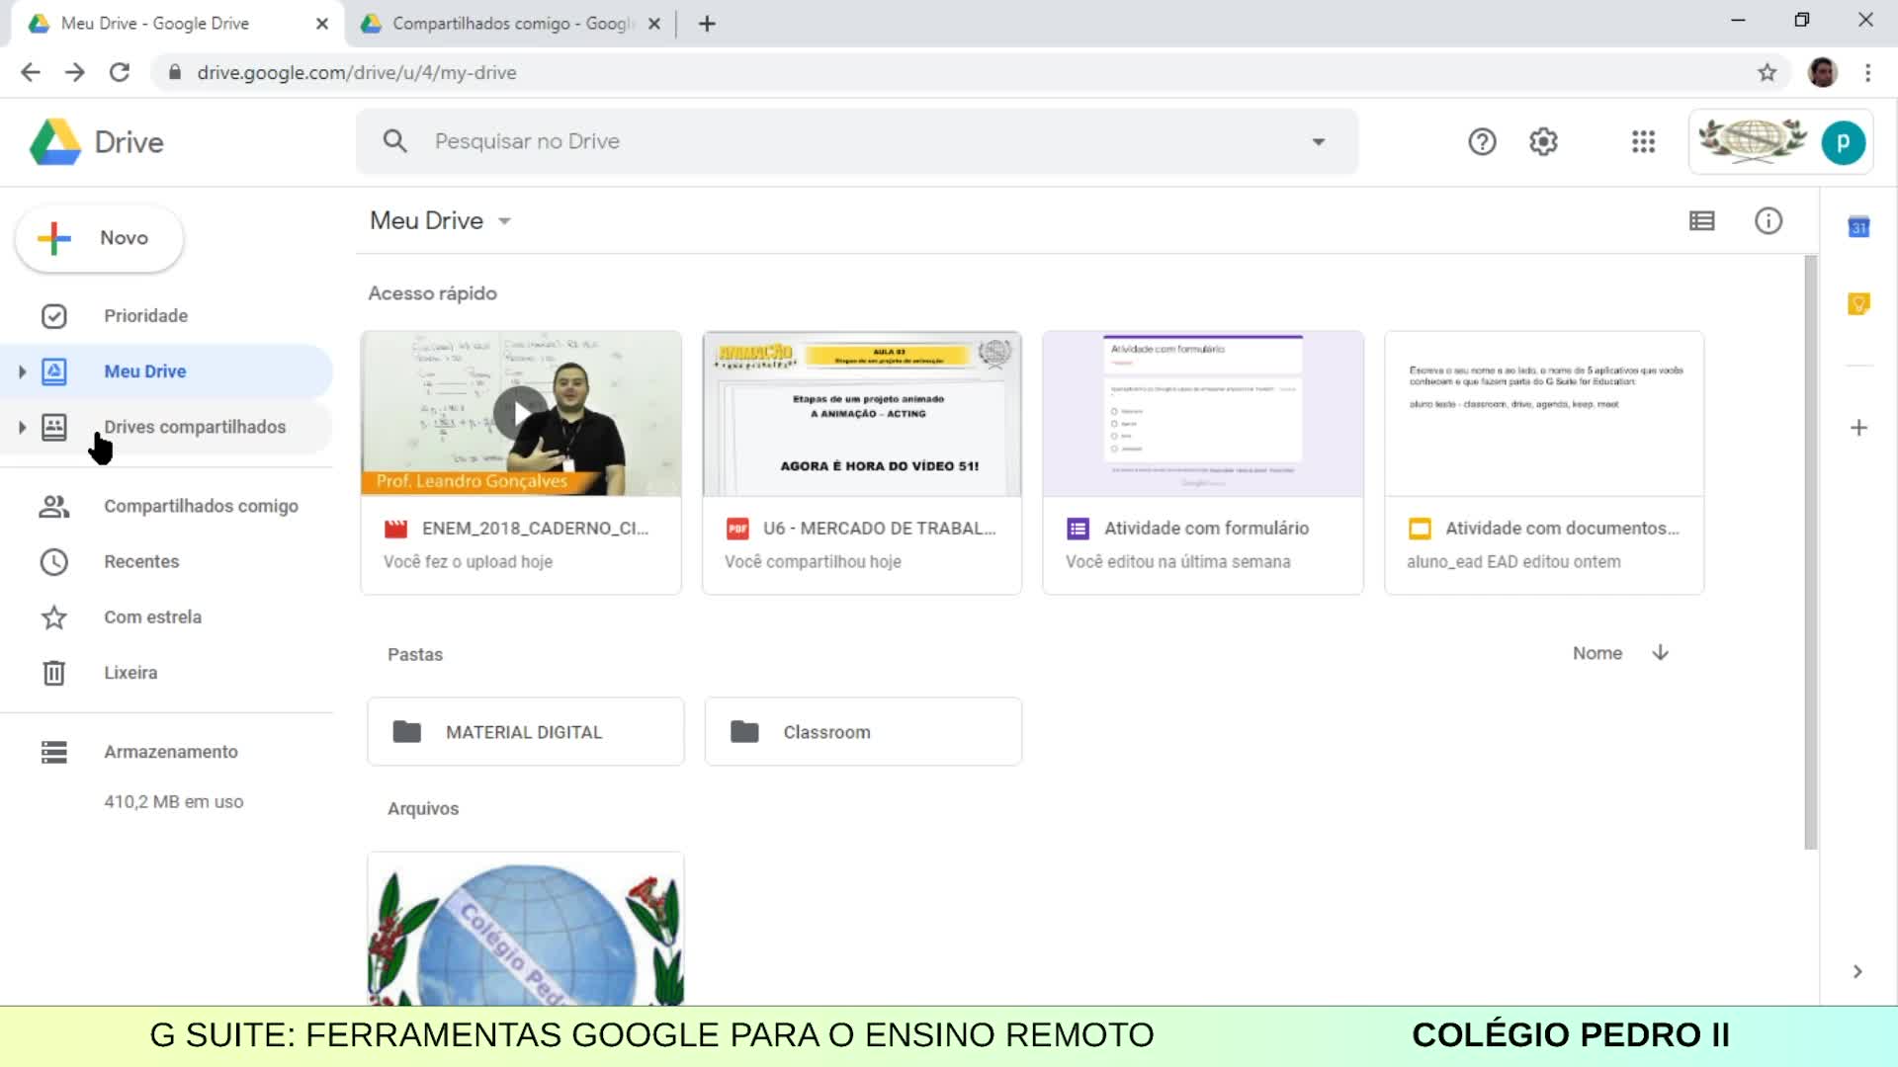Click the Recentes clock icon
The width and height of the screenshot is (1898, 1067).
coord(53,561)
